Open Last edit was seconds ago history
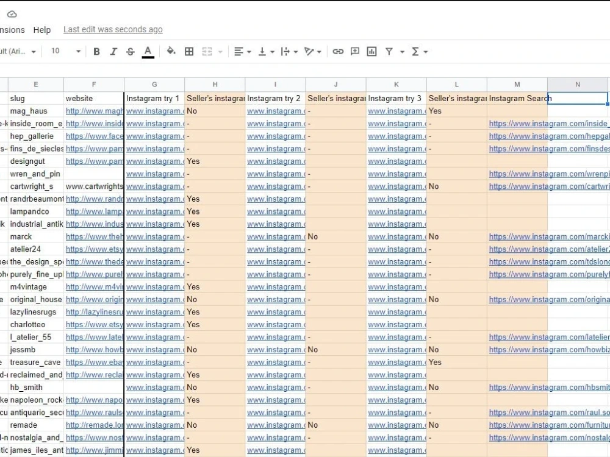Viewport: 610px width, 457px height. [113, 29]
